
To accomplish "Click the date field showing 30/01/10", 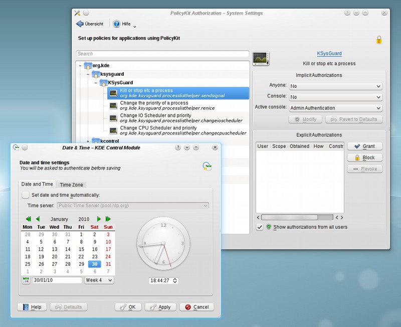I will point(57,280).
